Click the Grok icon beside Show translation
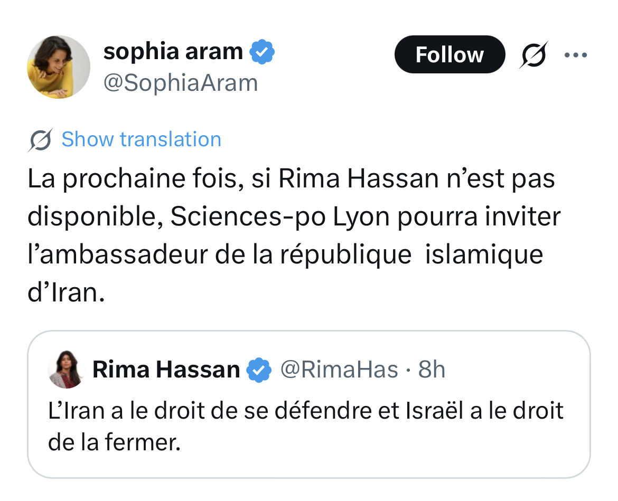618x501 pixels. click(x=40, y=140)
